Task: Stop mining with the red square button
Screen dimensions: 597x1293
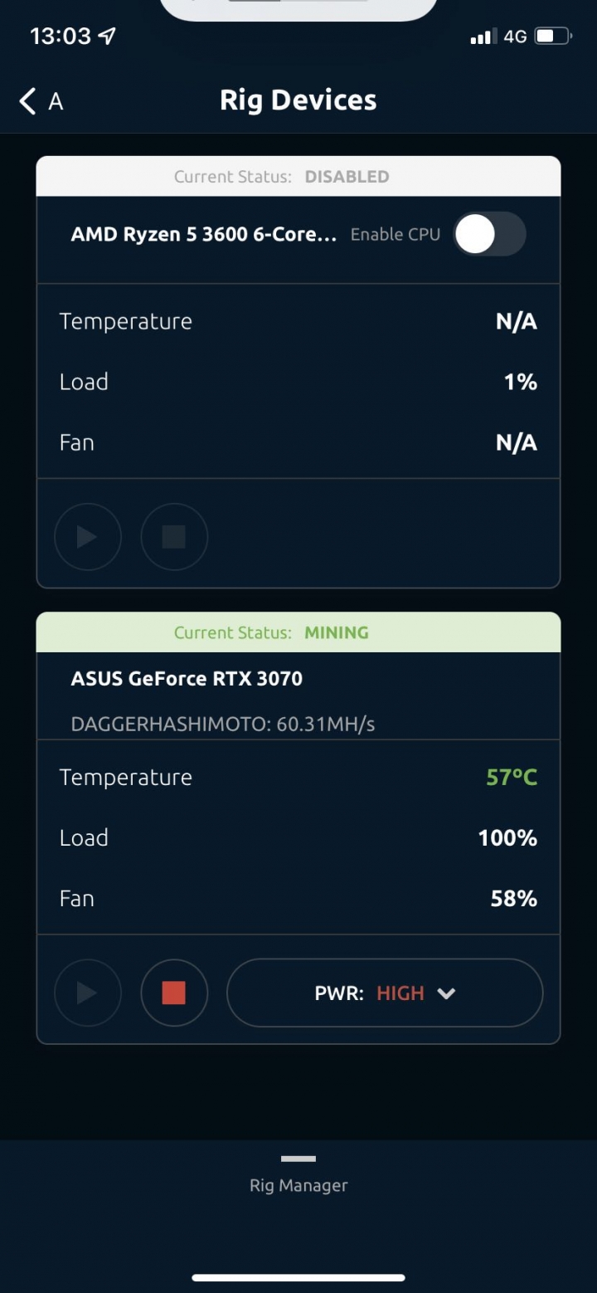Action: click(174, 993)
